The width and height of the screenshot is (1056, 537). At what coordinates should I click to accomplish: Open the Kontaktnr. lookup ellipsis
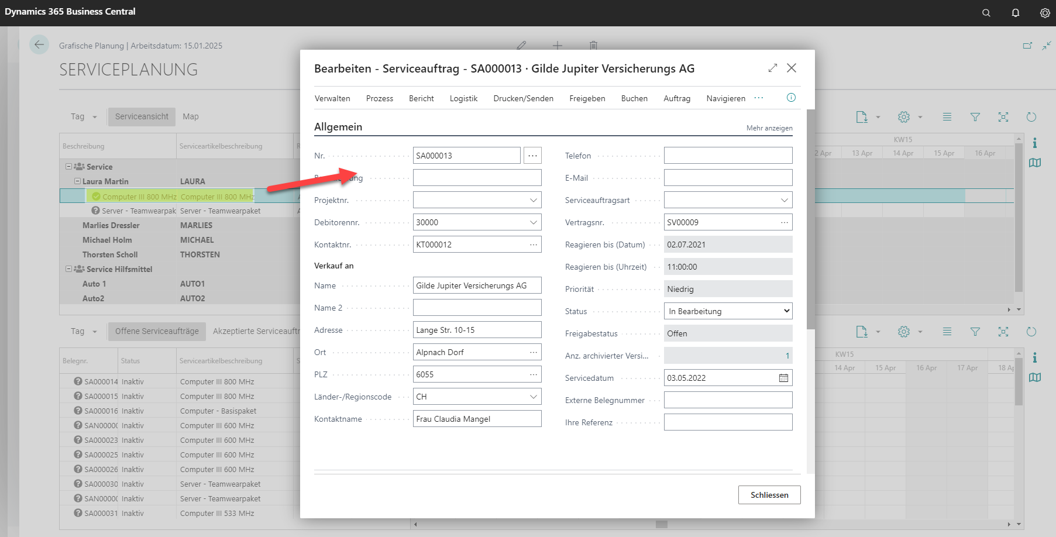[534, 245]
